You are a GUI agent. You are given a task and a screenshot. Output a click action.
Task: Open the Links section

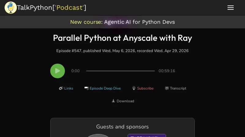(x=69, y=88)
